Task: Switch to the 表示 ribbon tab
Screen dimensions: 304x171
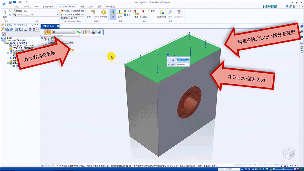Action: (100, 7)
